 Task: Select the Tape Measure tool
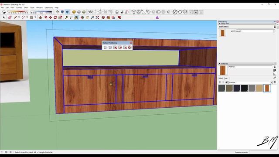coord(66,17)
